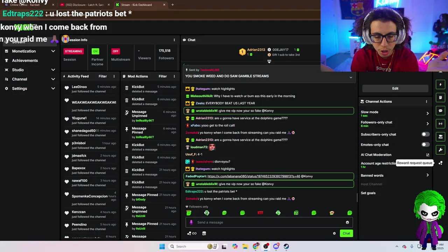Expand Followers-only chat options
The width and height of the screenshot is (448, 252).
428,124
